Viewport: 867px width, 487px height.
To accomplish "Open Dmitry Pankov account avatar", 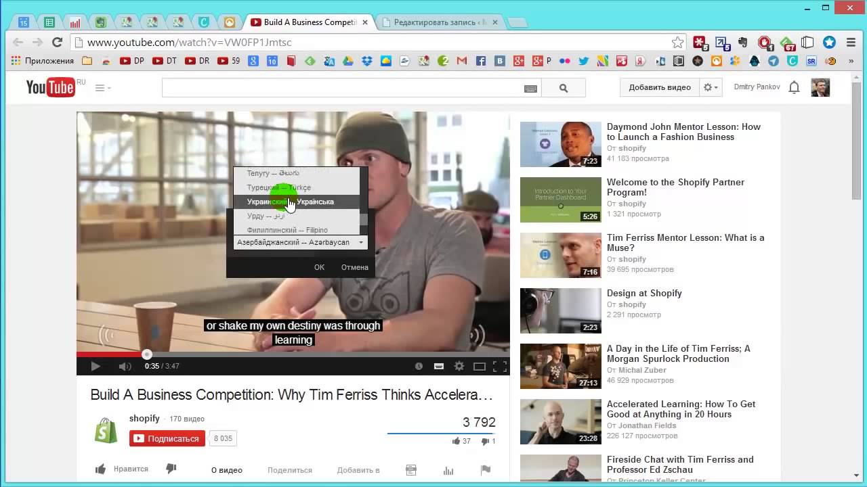I will [820, 87].
